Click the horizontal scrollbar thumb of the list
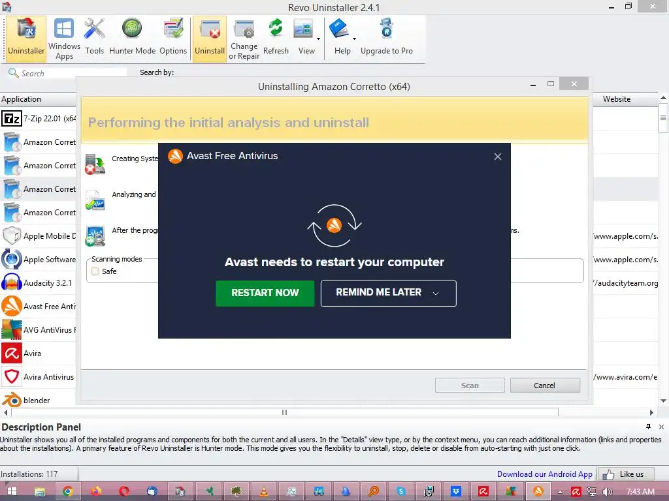The width and height of the screenshot is (669, 501). [285, 412]
